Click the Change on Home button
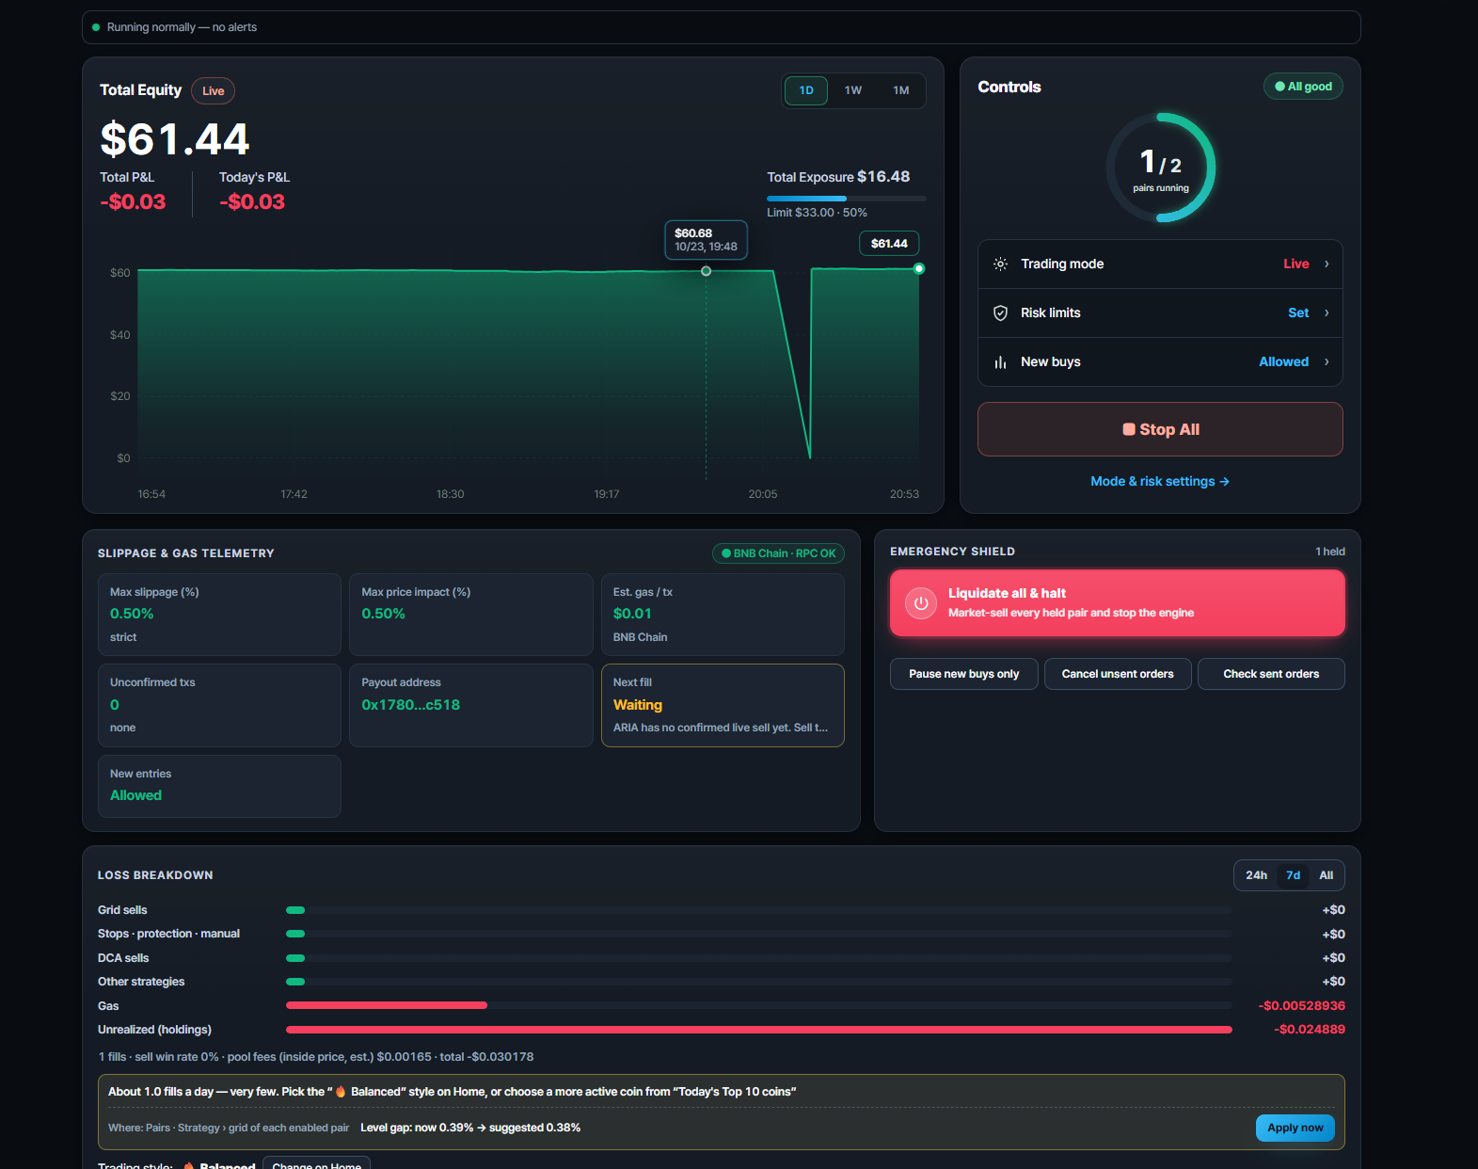The image size is (1478, 1169). click(317, 1163)
